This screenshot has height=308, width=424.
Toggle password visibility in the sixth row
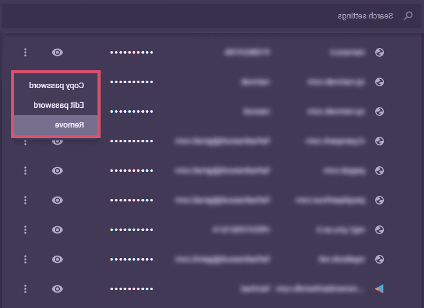57,200
